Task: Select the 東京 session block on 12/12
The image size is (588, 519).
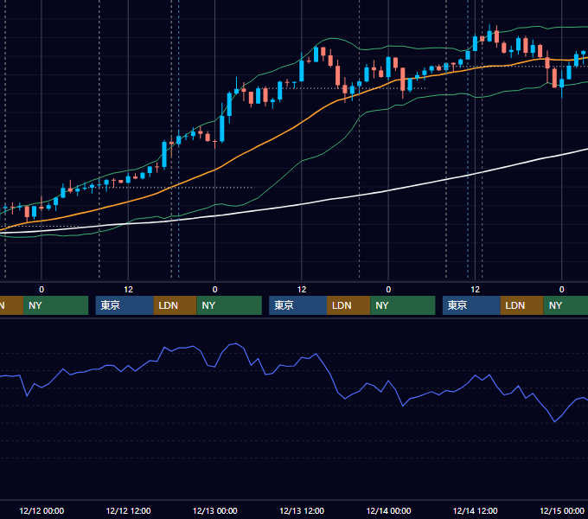Action: click(x=125, y=305)
